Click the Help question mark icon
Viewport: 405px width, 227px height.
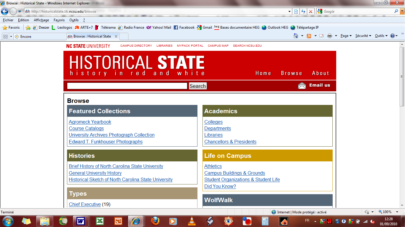click(393, 36)
